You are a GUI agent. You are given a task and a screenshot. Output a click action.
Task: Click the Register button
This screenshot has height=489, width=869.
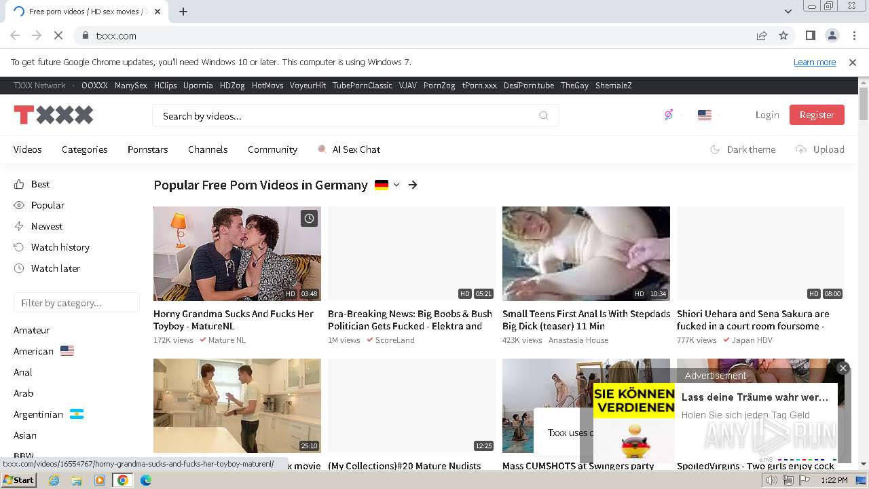tap(817, 115)
